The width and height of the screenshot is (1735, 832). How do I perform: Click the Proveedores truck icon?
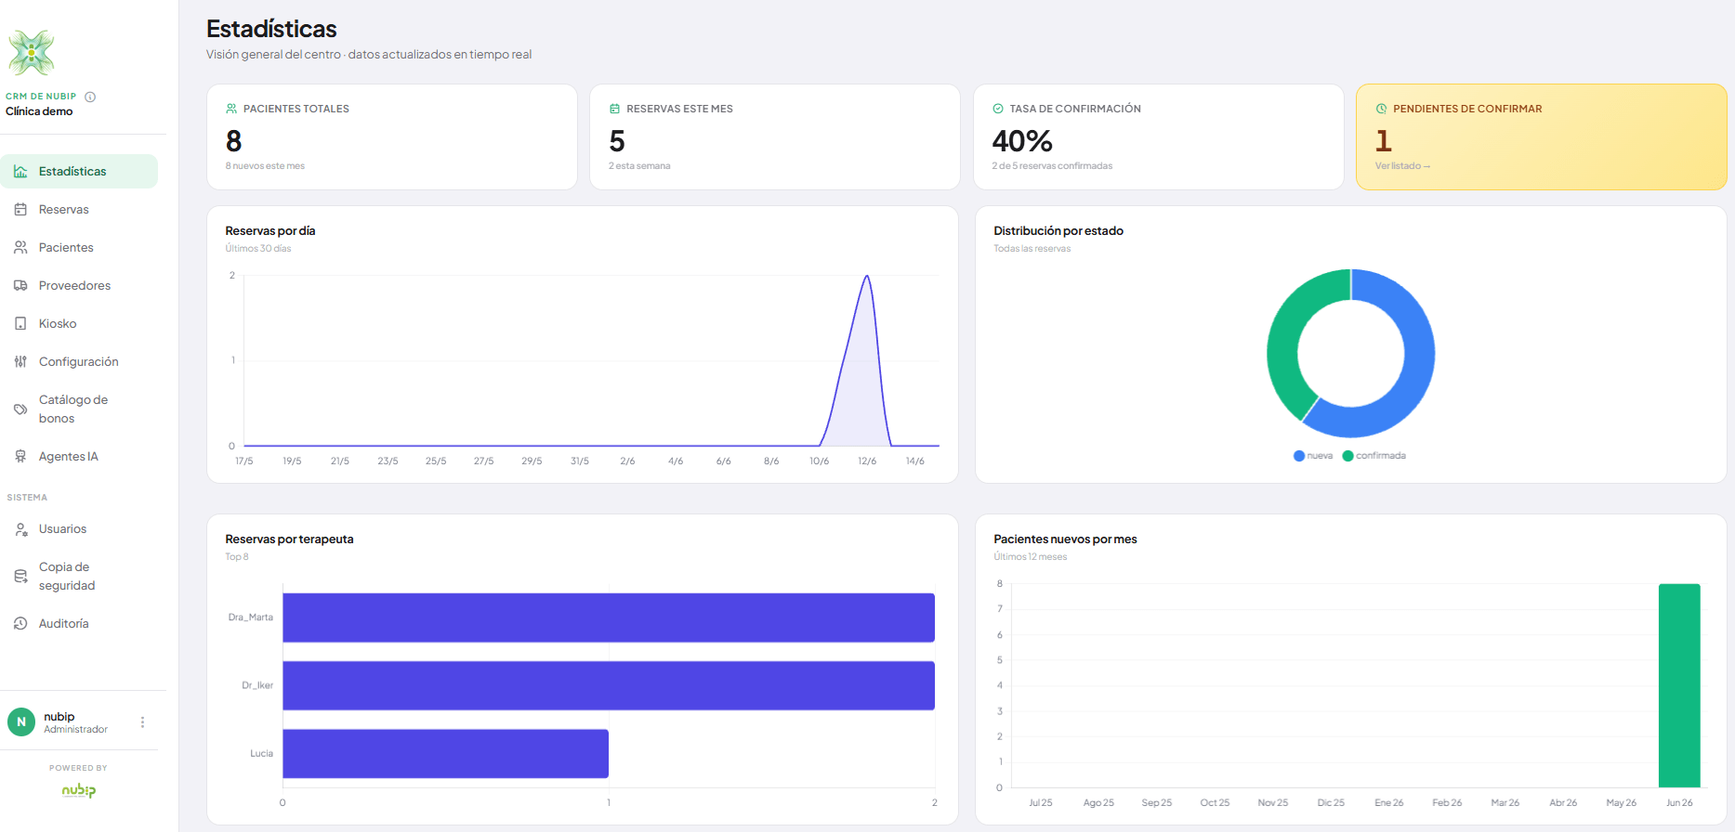(20, 286)
